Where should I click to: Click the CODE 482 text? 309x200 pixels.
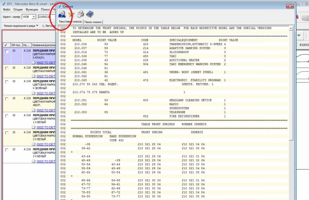pos(117,140)
